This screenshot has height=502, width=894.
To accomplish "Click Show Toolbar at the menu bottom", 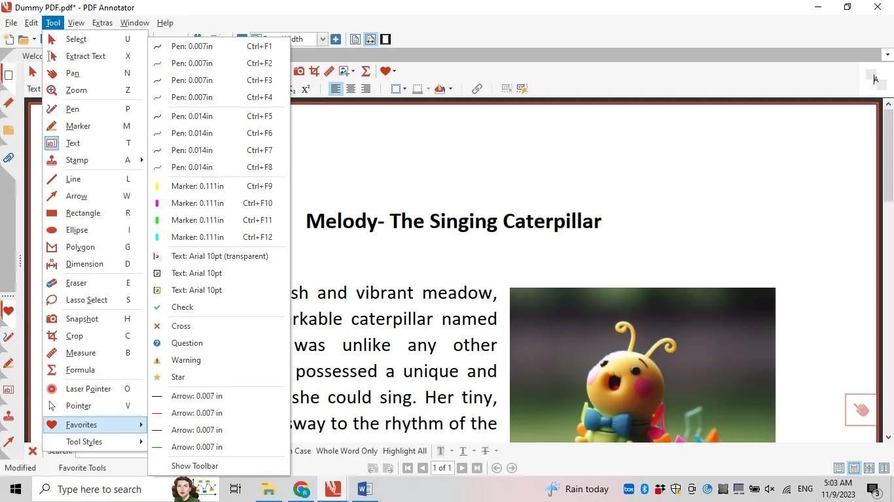I will click(194, 465).
